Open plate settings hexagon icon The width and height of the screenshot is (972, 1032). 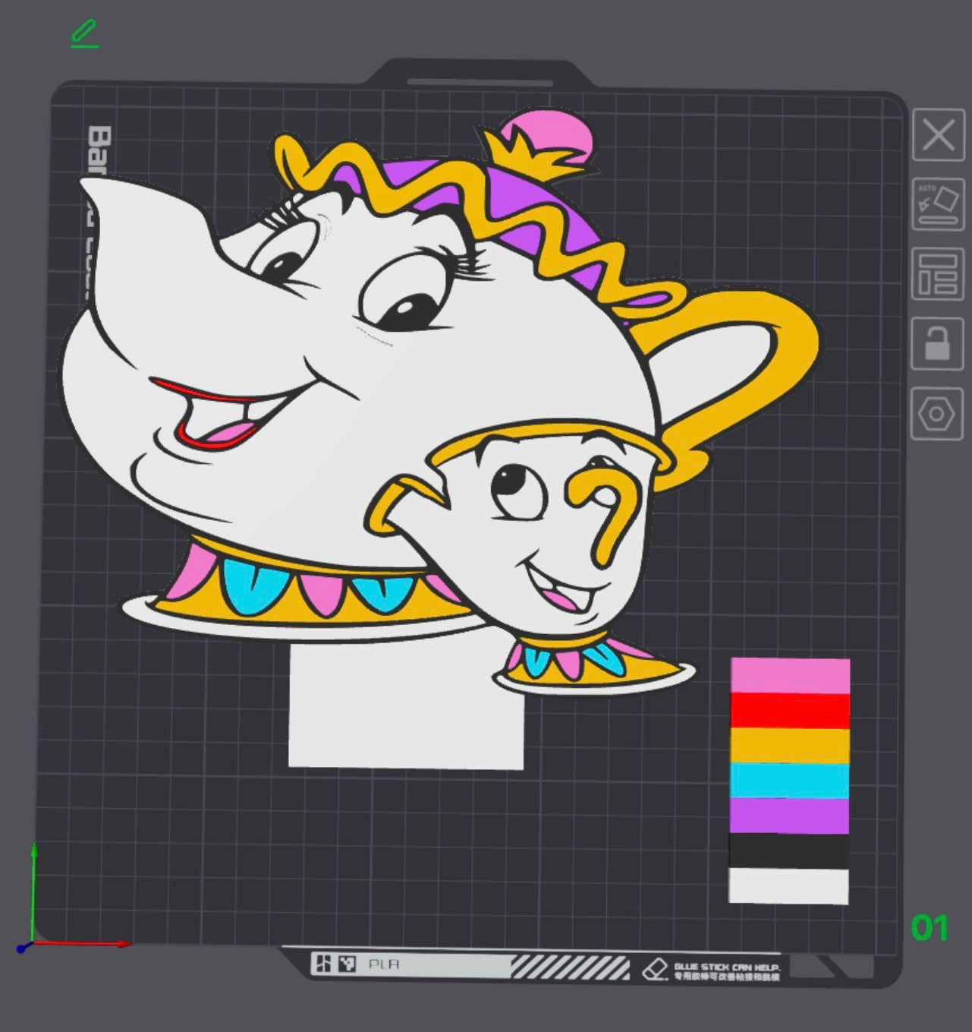[936, 414]
